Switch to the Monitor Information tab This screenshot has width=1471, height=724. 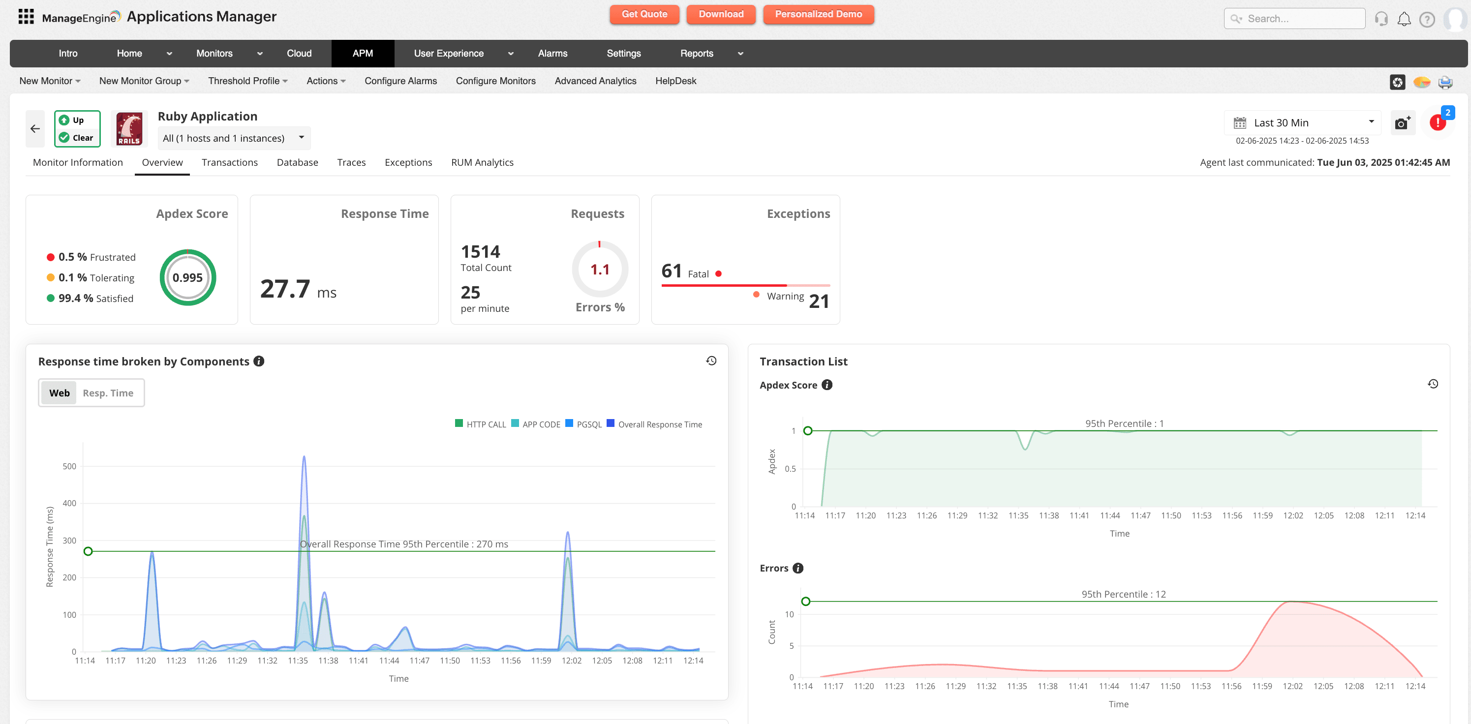tap(78, 162)
